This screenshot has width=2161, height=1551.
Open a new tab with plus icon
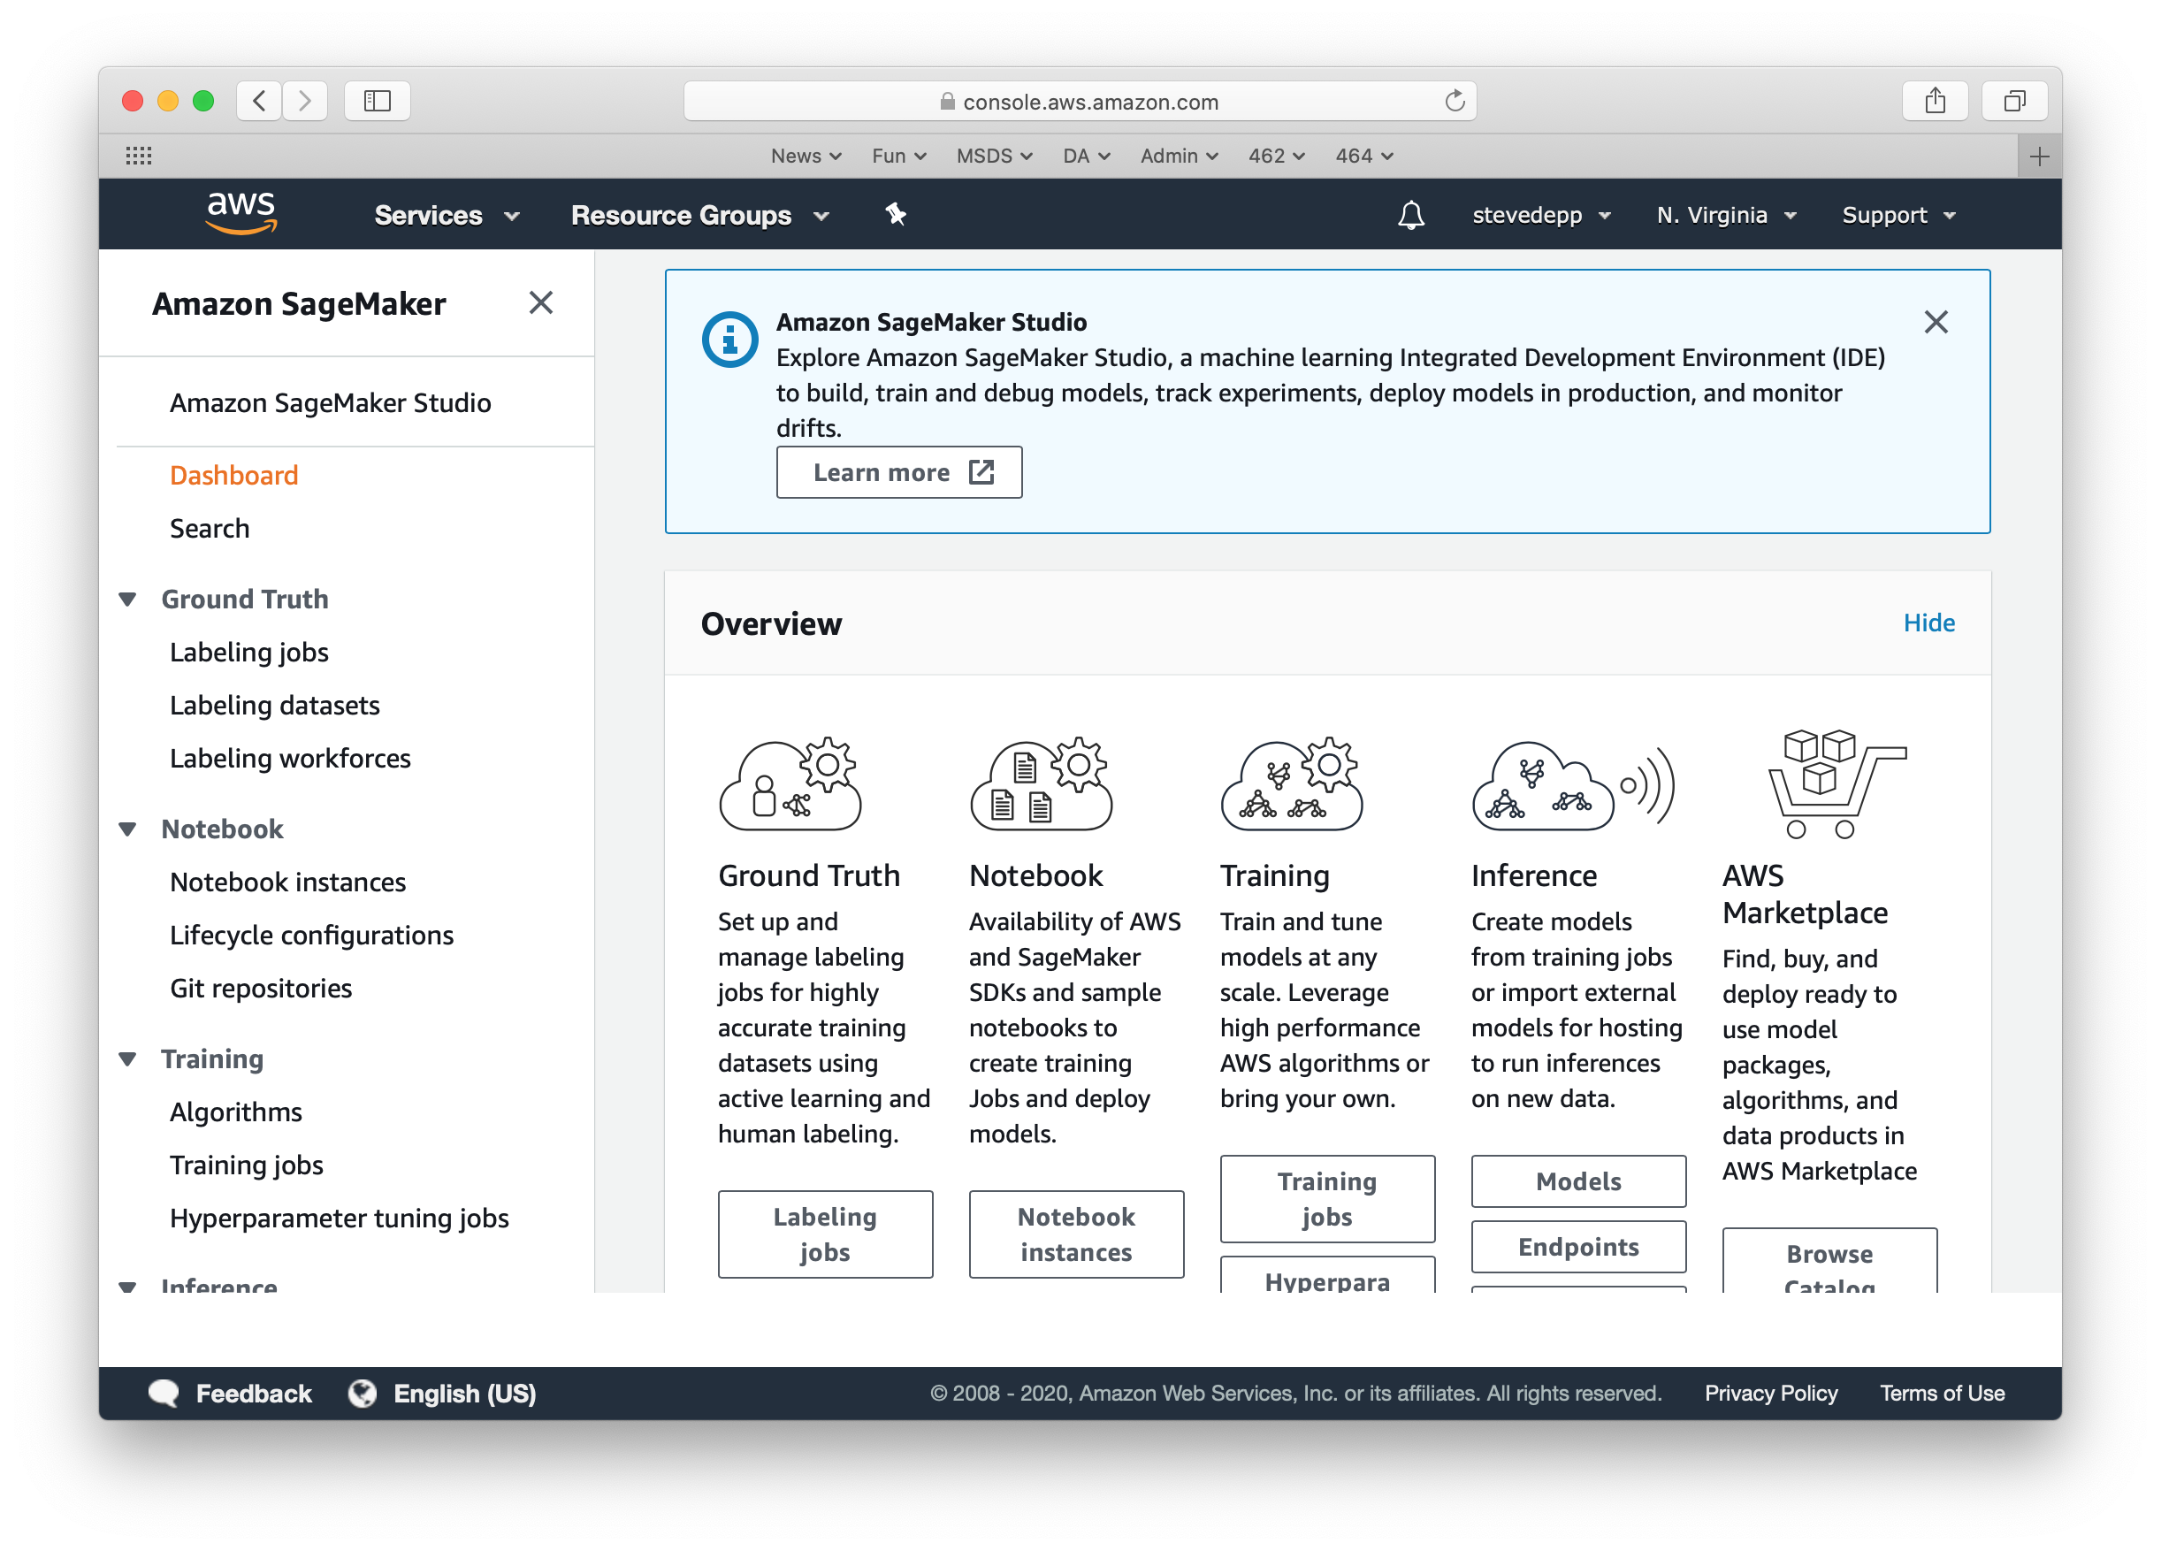click(x=2039, y=156)
